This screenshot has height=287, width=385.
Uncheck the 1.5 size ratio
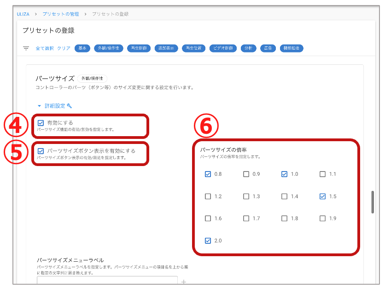pyautogui.click(x=322, y=196)
